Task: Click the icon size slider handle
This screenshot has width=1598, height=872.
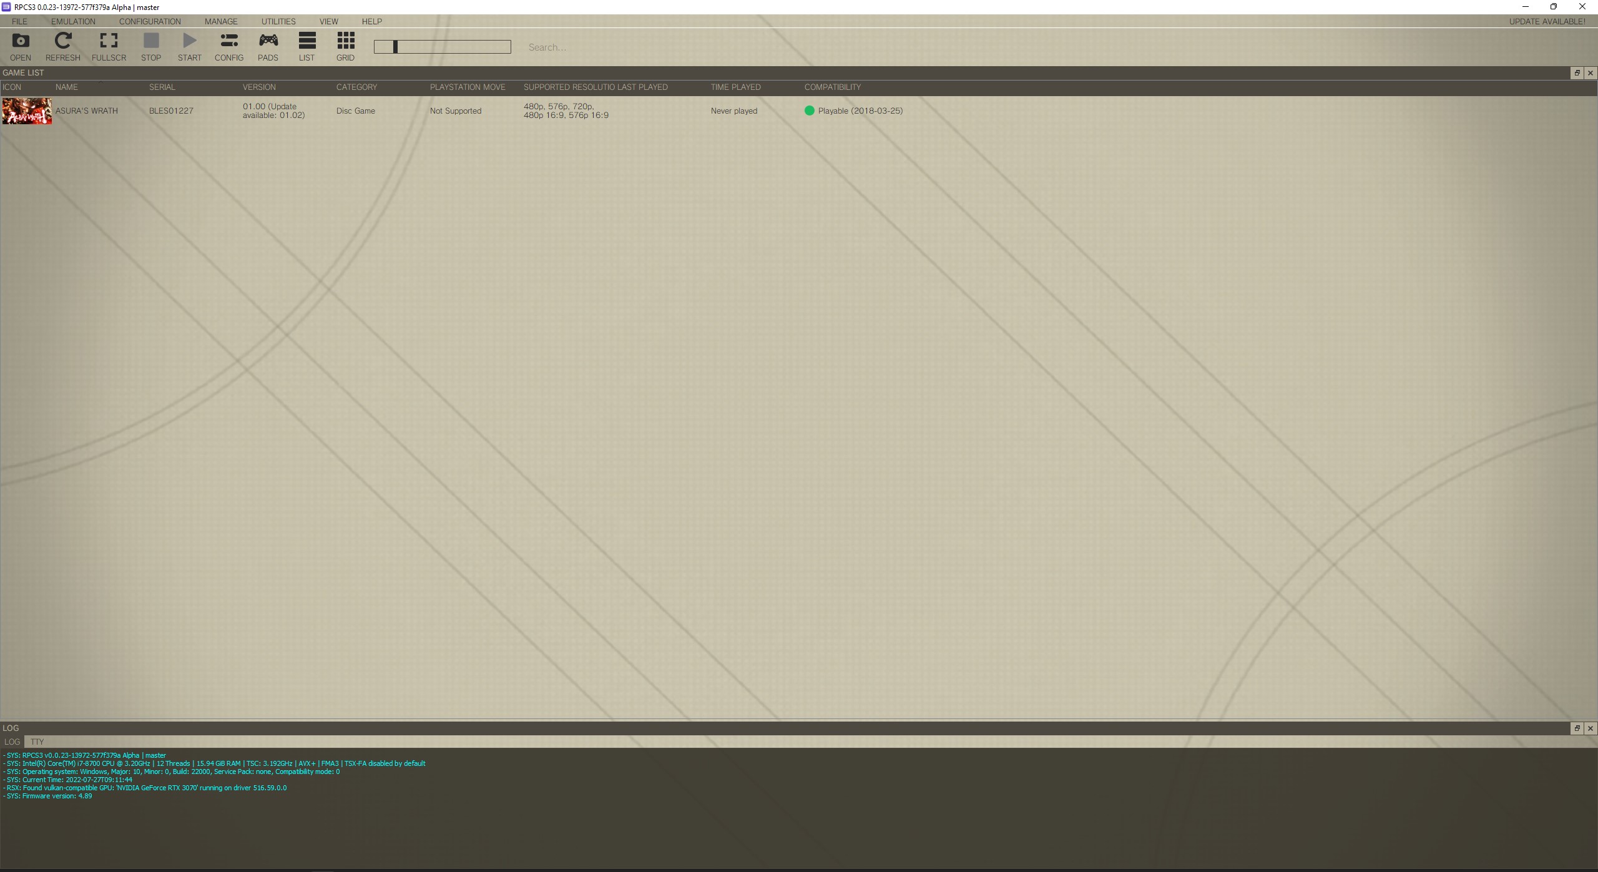Action: [x=395, y=47]
